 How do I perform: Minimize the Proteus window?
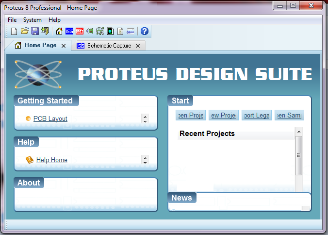[x=280, y=6]
